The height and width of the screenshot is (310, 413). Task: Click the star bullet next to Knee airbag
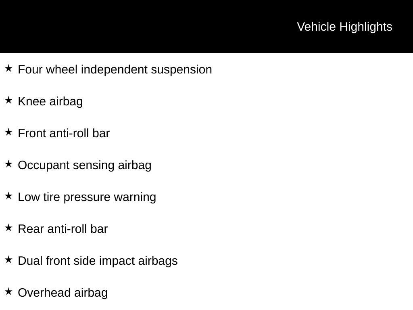(x=8, y=101)
